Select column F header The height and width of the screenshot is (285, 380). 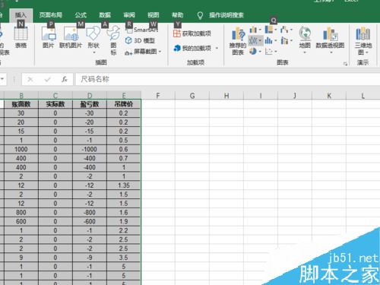coord(158,96)
